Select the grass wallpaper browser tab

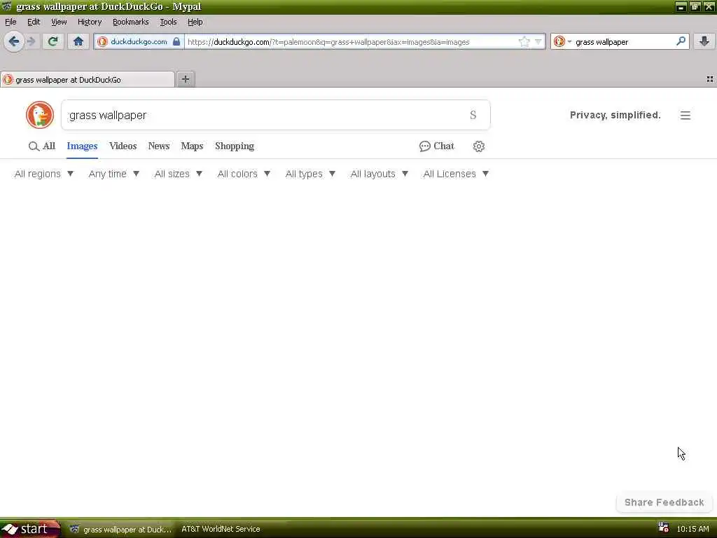click(x=88, y=80)
